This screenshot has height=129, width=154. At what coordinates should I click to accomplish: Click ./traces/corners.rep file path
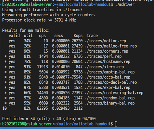tap(106, 51)
